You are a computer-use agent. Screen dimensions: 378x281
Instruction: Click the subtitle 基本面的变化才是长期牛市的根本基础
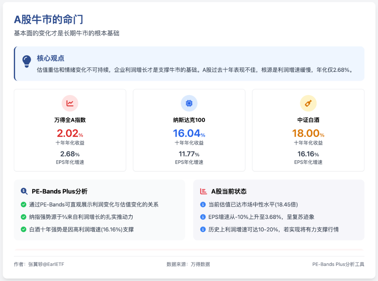tap(66, 33)
